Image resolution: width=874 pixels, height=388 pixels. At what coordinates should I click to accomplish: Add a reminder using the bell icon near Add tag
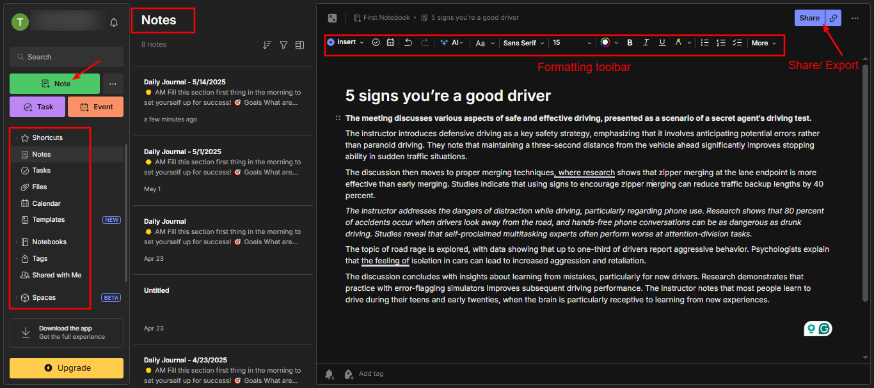click(330, 374)
